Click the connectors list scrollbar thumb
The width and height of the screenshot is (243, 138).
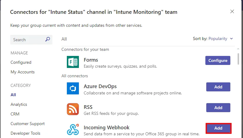(238, 59)
